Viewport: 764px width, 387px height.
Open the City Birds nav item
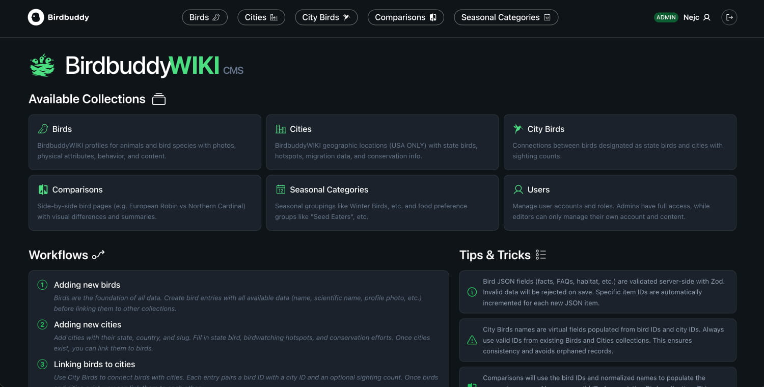click(326, 17)
